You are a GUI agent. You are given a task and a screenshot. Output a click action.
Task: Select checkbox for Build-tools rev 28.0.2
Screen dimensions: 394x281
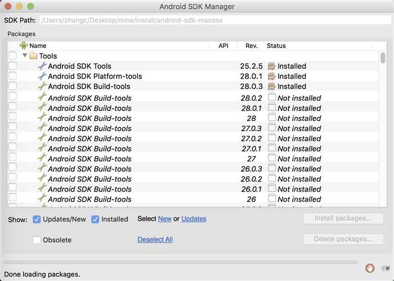(x=12, y=96)
